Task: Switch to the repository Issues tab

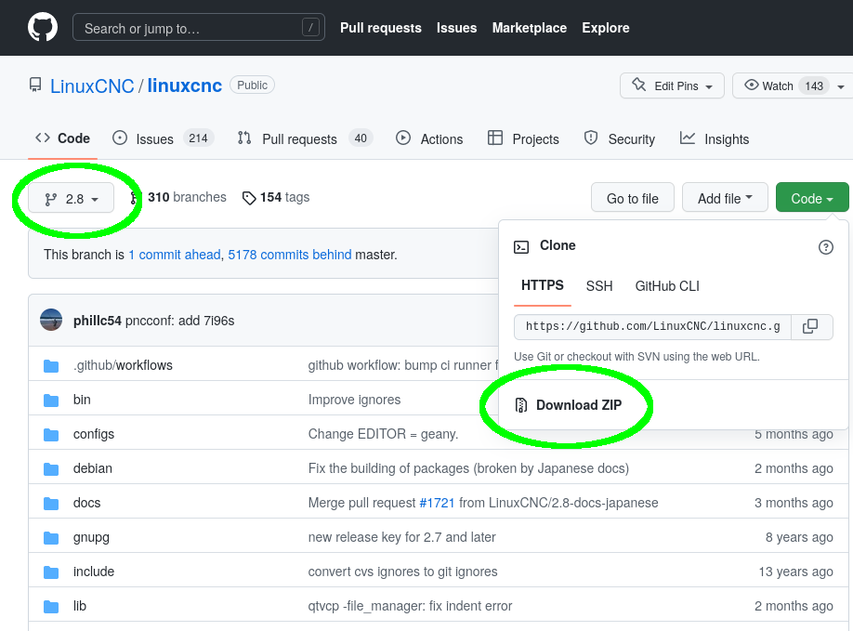Action: point(164,138)
